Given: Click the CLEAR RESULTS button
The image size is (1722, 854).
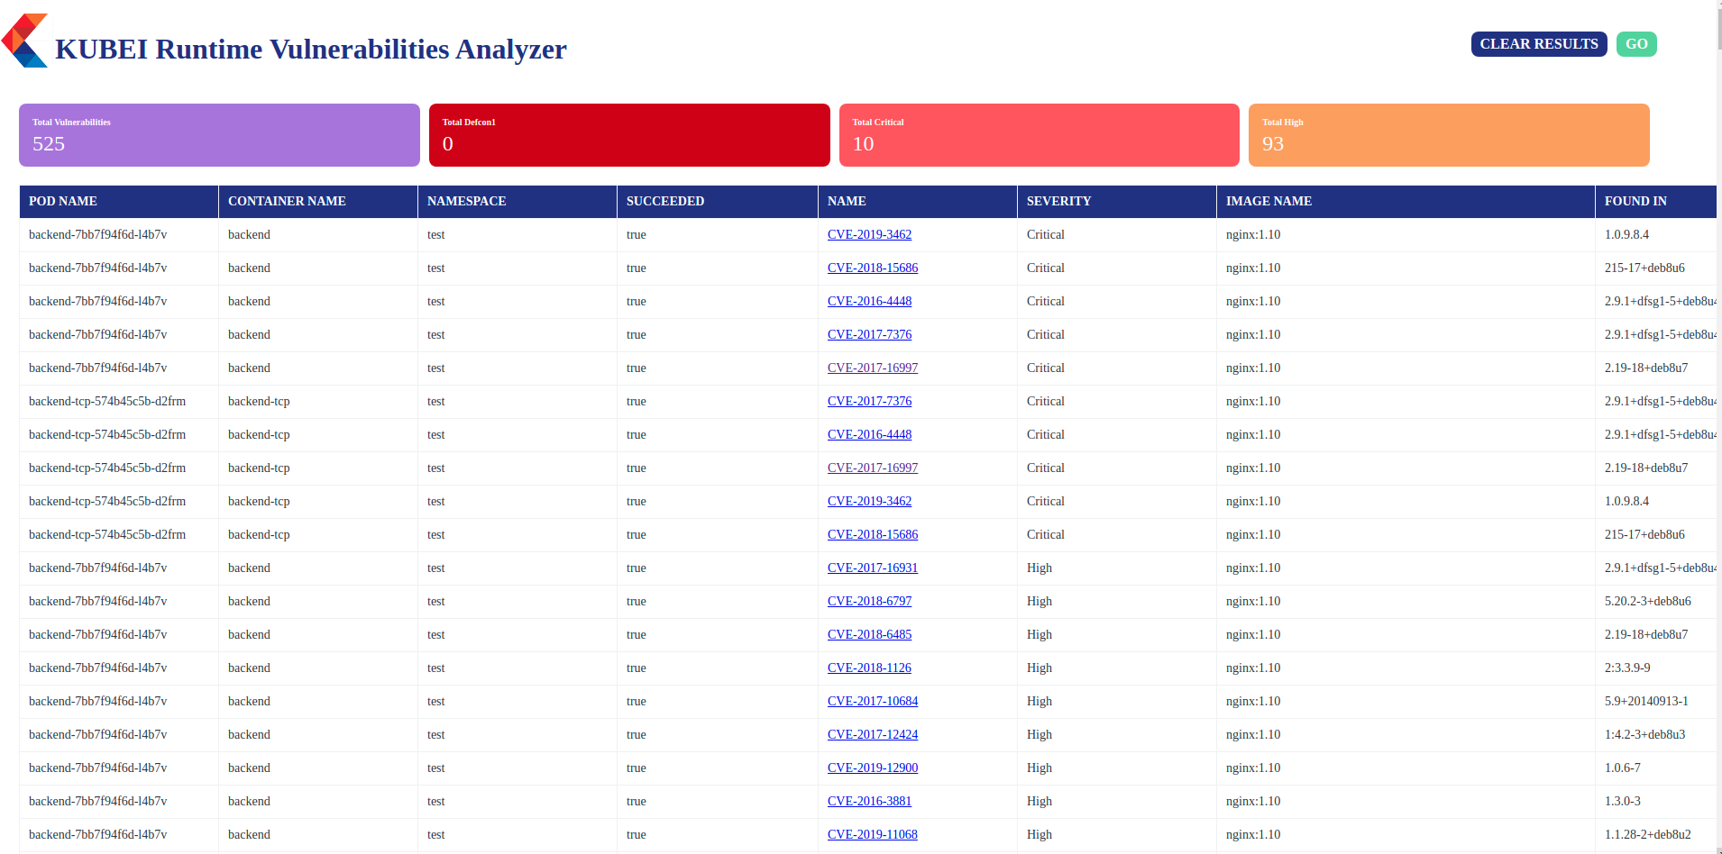Looking at the screenshot, I should [1539, 44].
